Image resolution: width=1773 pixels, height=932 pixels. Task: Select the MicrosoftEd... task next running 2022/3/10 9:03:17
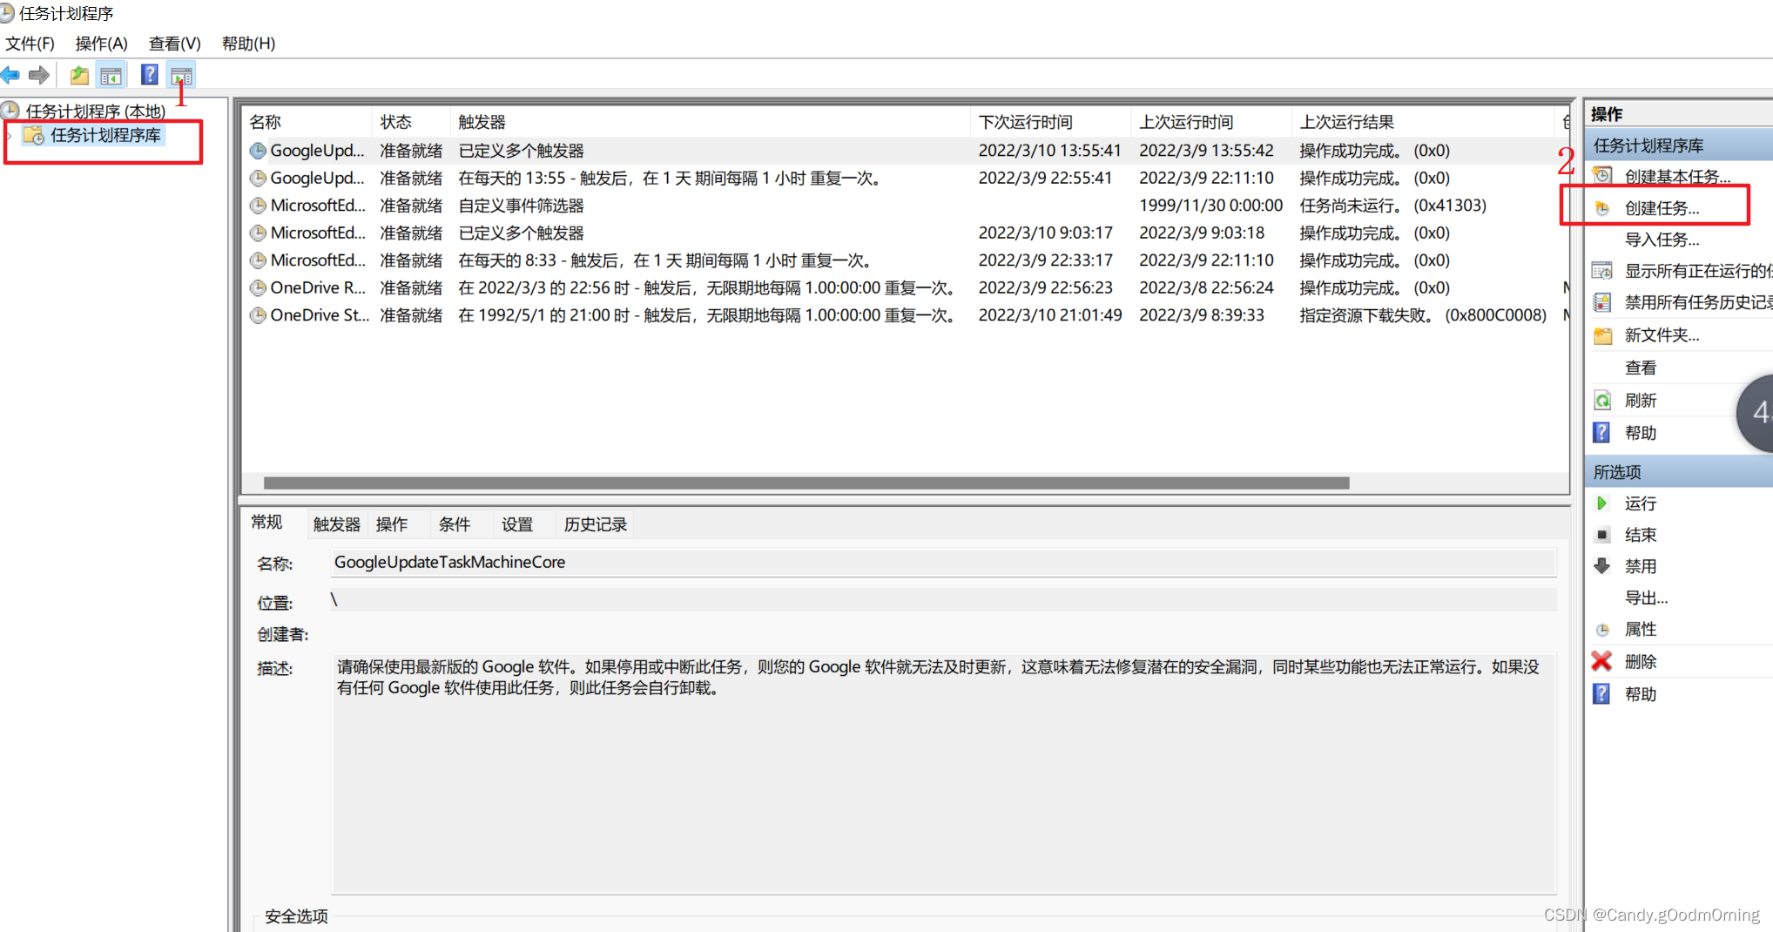pos(906,233)
